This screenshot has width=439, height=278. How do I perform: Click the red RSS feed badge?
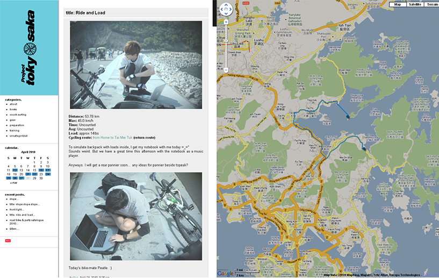8,240
